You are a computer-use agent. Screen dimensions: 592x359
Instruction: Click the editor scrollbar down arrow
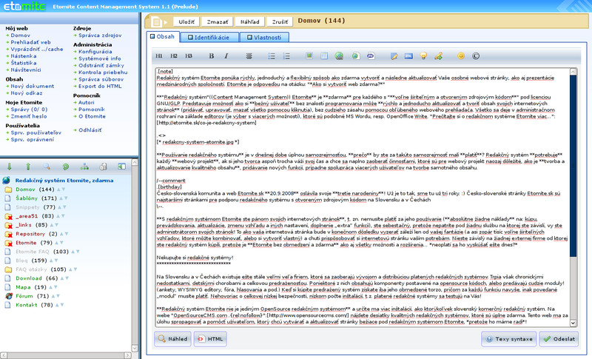click(573, 323)
